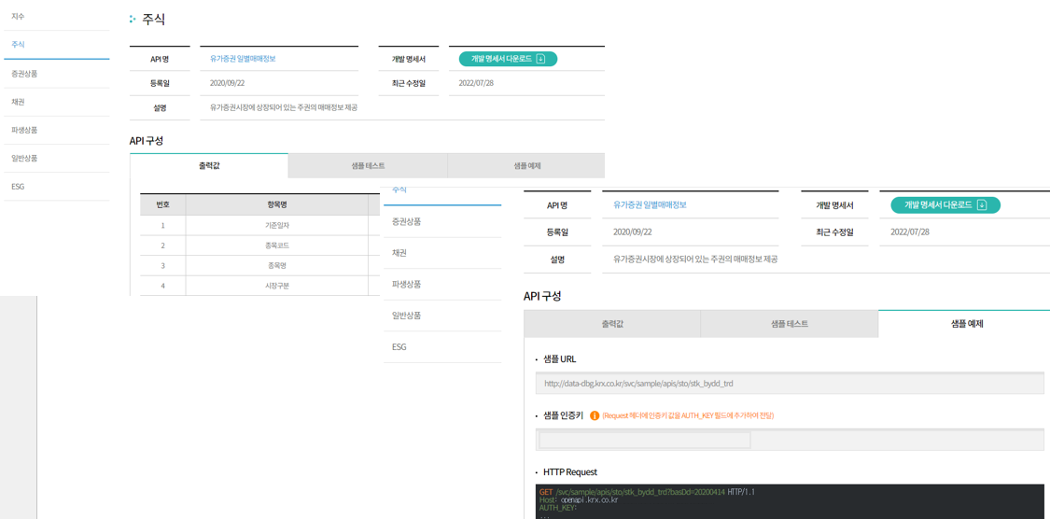
Task: Open 파생상품 in the foreground page sidebar
Action: [x=442, y=284]
